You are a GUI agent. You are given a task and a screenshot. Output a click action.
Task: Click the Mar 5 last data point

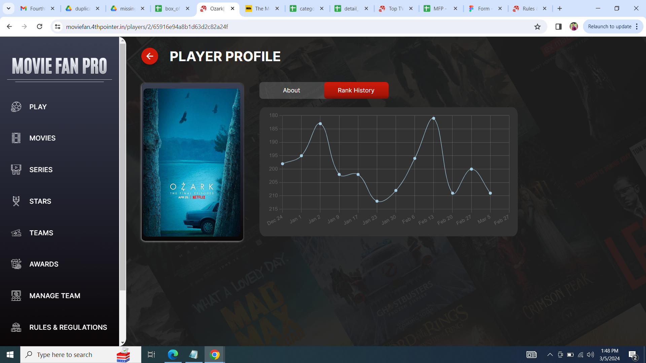pyautogui.click(x=490, y=193)
